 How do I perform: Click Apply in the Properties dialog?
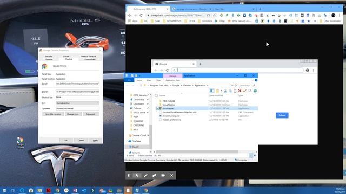coord(95,140)
